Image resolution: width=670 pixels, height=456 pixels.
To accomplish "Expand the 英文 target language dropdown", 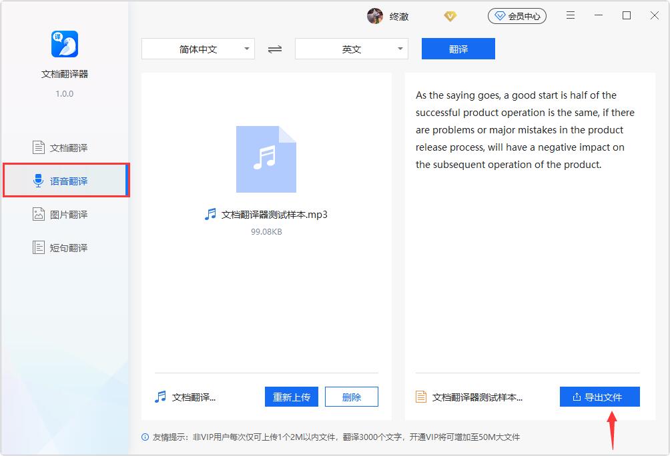I will click(x=352, y=49).
